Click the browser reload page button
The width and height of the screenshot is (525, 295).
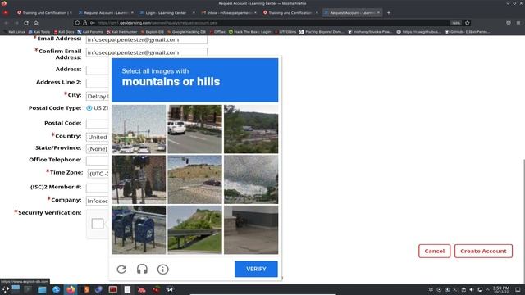pos(26,23)
